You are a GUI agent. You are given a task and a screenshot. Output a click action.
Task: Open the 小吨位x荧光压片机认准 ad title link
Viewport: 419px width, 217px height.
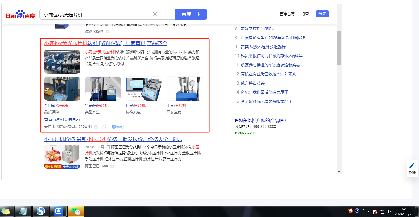click(x=106, y=43)
